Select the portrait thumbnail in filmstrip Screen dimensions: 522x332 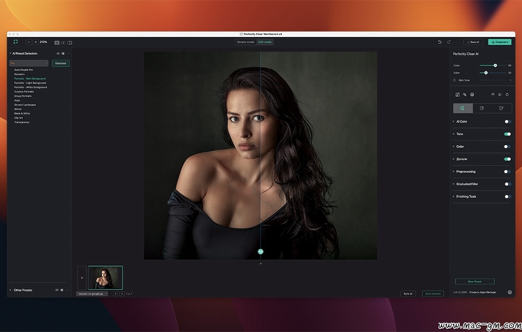point(105,278)
